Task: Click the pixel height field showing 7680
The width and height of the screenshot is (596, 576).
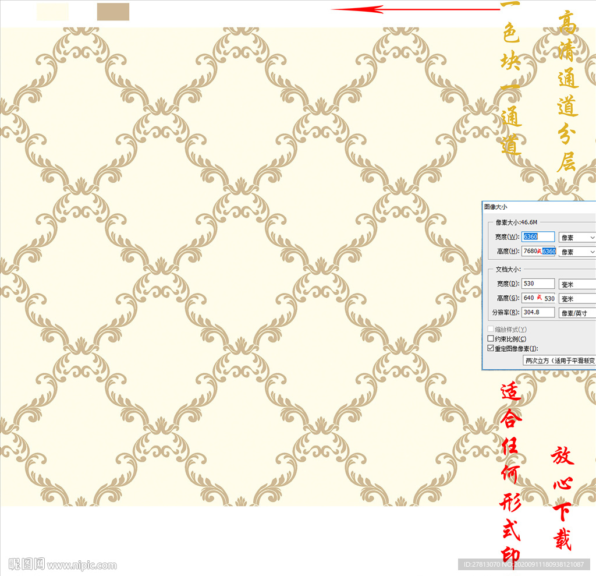Action: point(538,251)
